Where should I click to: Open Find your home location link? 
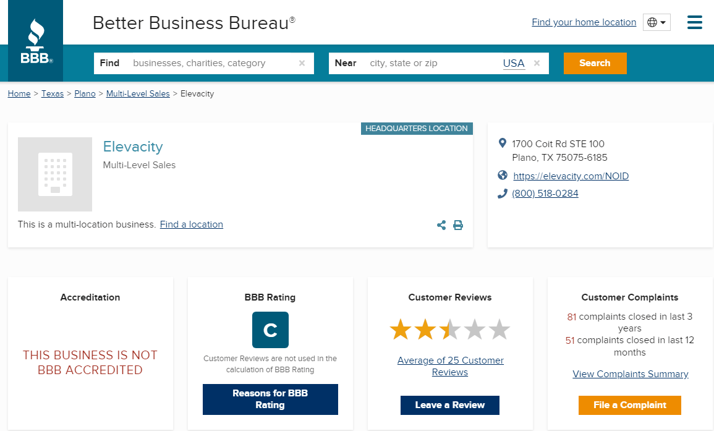coord(584,22)
